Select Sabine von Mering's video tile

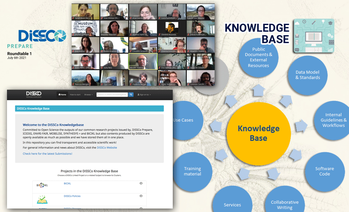coord(200,12)
